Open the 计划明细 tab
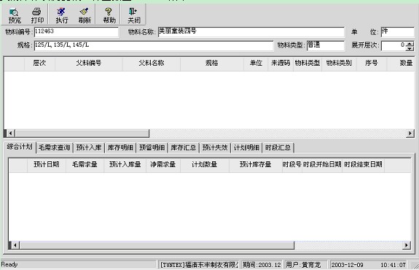419x270 pixels. pyautogui.click(x=246, y=147)
